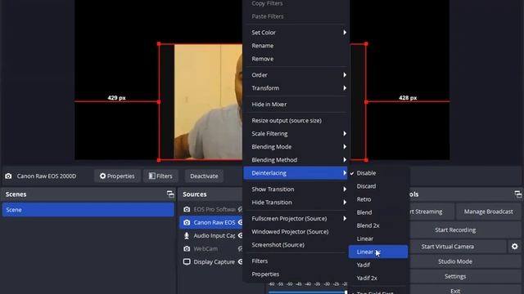Screen dimensions: 524x294
Task: Toggle visibility eye of Canon Raw EOS source
Action: pyautogui.click(x=240, y=222)
